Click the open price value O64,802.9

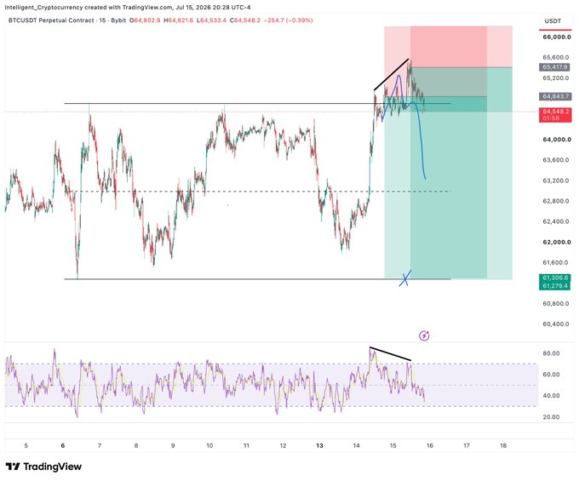145,20
